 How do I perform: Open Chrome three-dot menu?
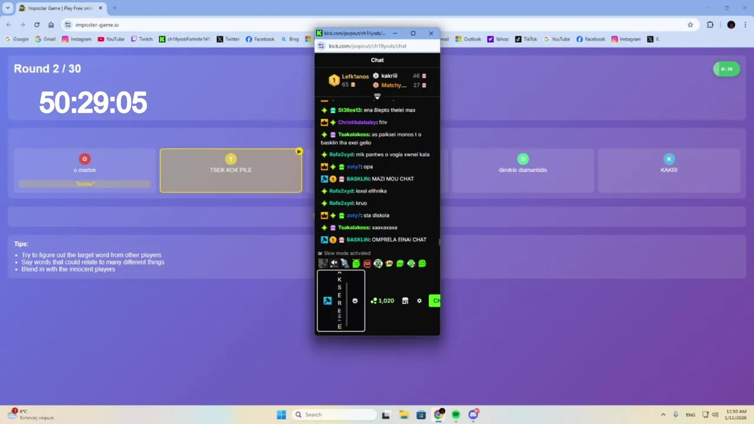(746, 25)
